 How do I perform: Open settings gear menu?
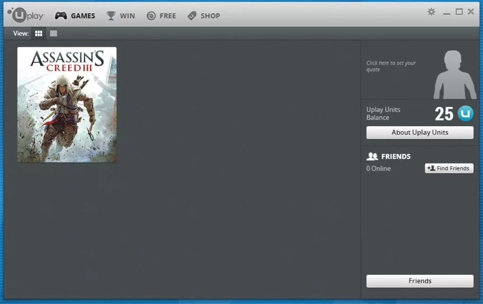pos(431,12)
